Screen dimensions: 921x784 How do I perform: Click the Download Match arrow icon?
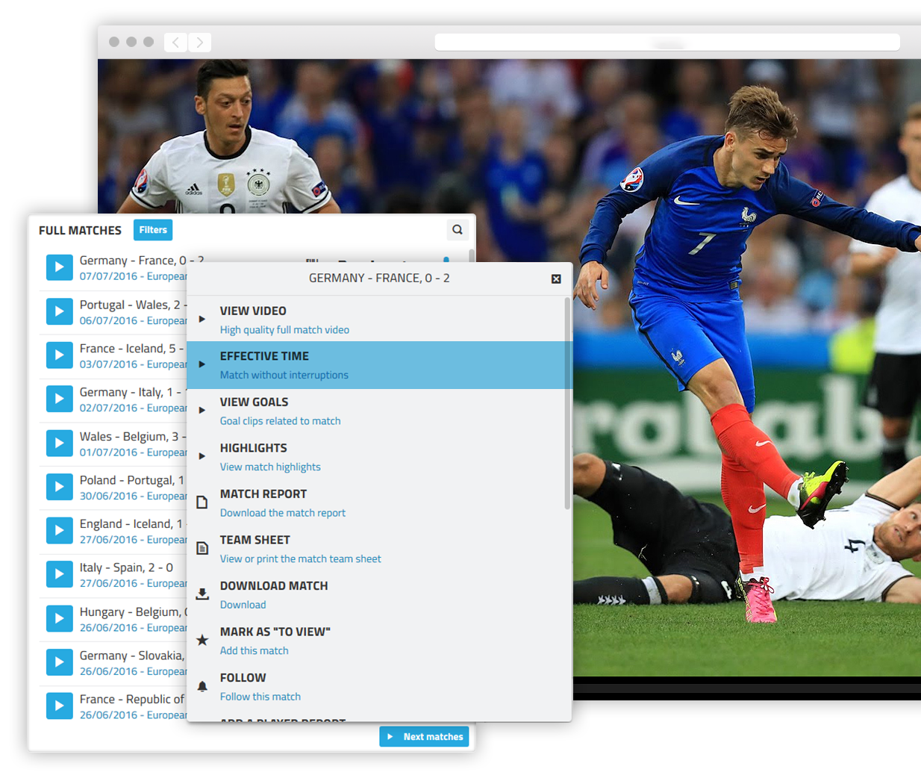coord(202,594)
